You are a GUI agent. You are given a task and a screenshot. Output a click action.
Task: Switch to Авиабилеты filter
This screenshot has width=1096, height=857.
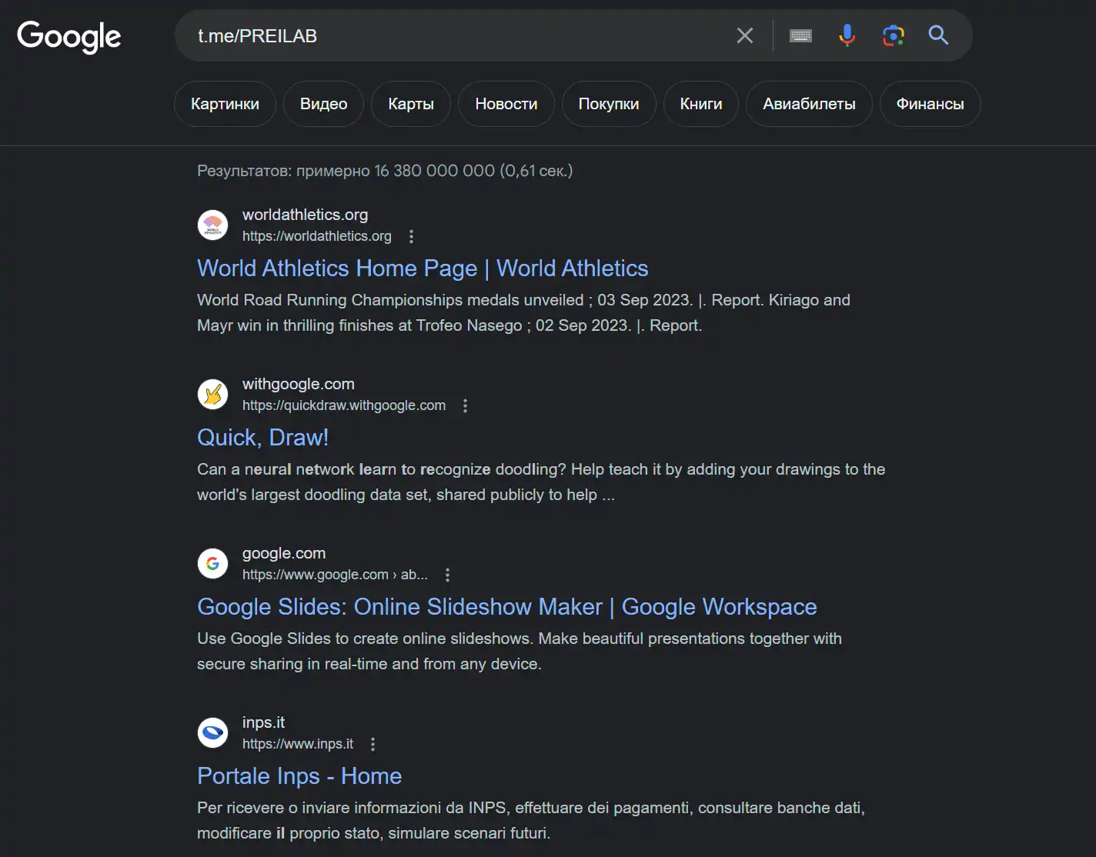pyautogui.click(x=809, y=104)
